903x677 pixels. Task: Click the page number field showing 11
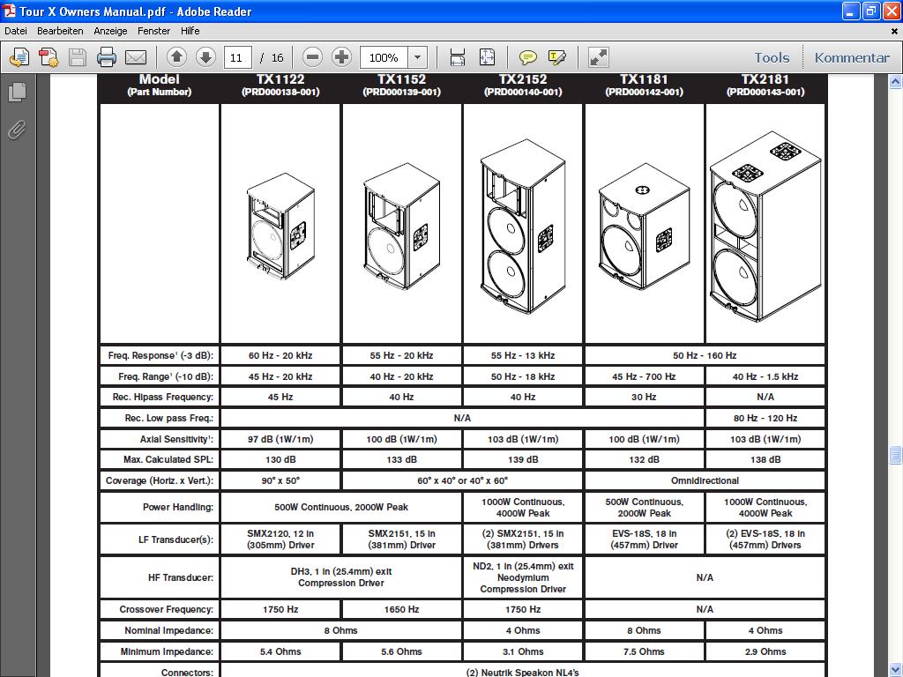click(x=237, y=57)
